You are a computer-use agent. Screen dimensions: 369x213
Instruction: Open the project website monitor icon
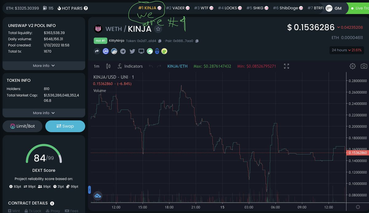[x=141, y=51]
